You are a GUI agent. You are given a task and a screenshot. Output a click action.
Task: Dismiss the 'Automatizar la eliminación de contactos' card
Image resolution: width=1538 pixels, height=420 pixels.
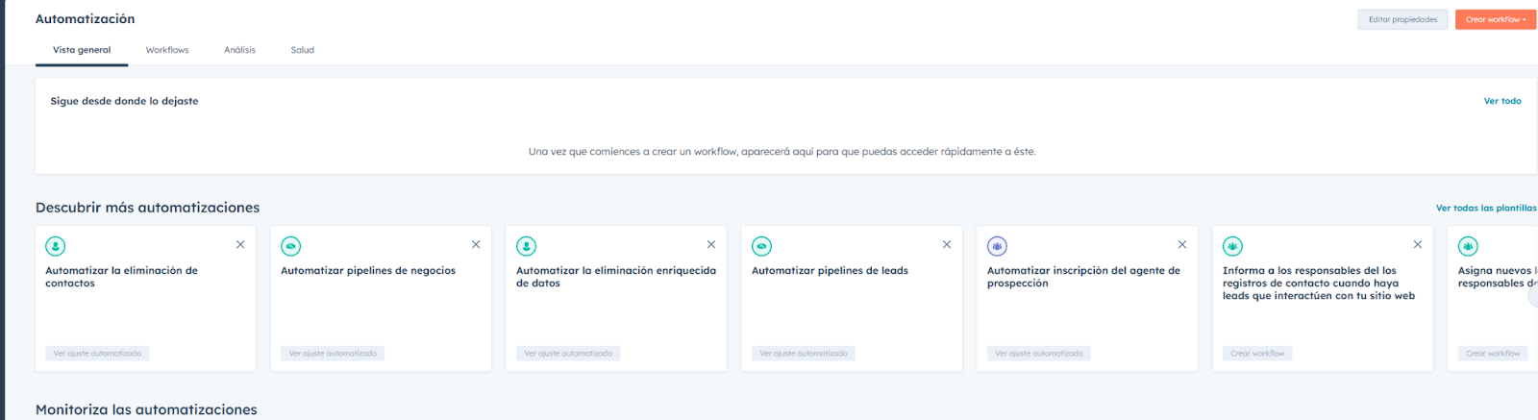pos(240,245)
